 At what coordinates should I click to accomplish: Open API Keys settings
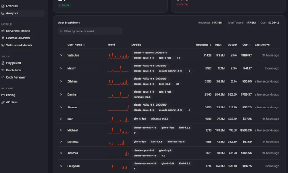[x=12, y=102]
